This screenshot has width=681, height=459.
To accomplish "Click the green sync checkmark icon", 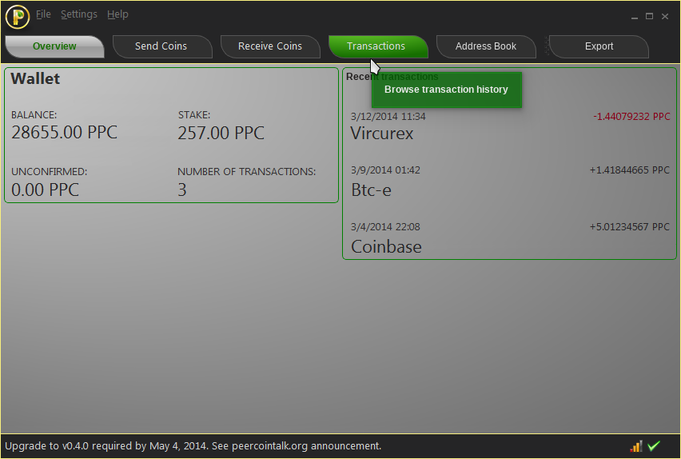I will (x=654, y=446).
